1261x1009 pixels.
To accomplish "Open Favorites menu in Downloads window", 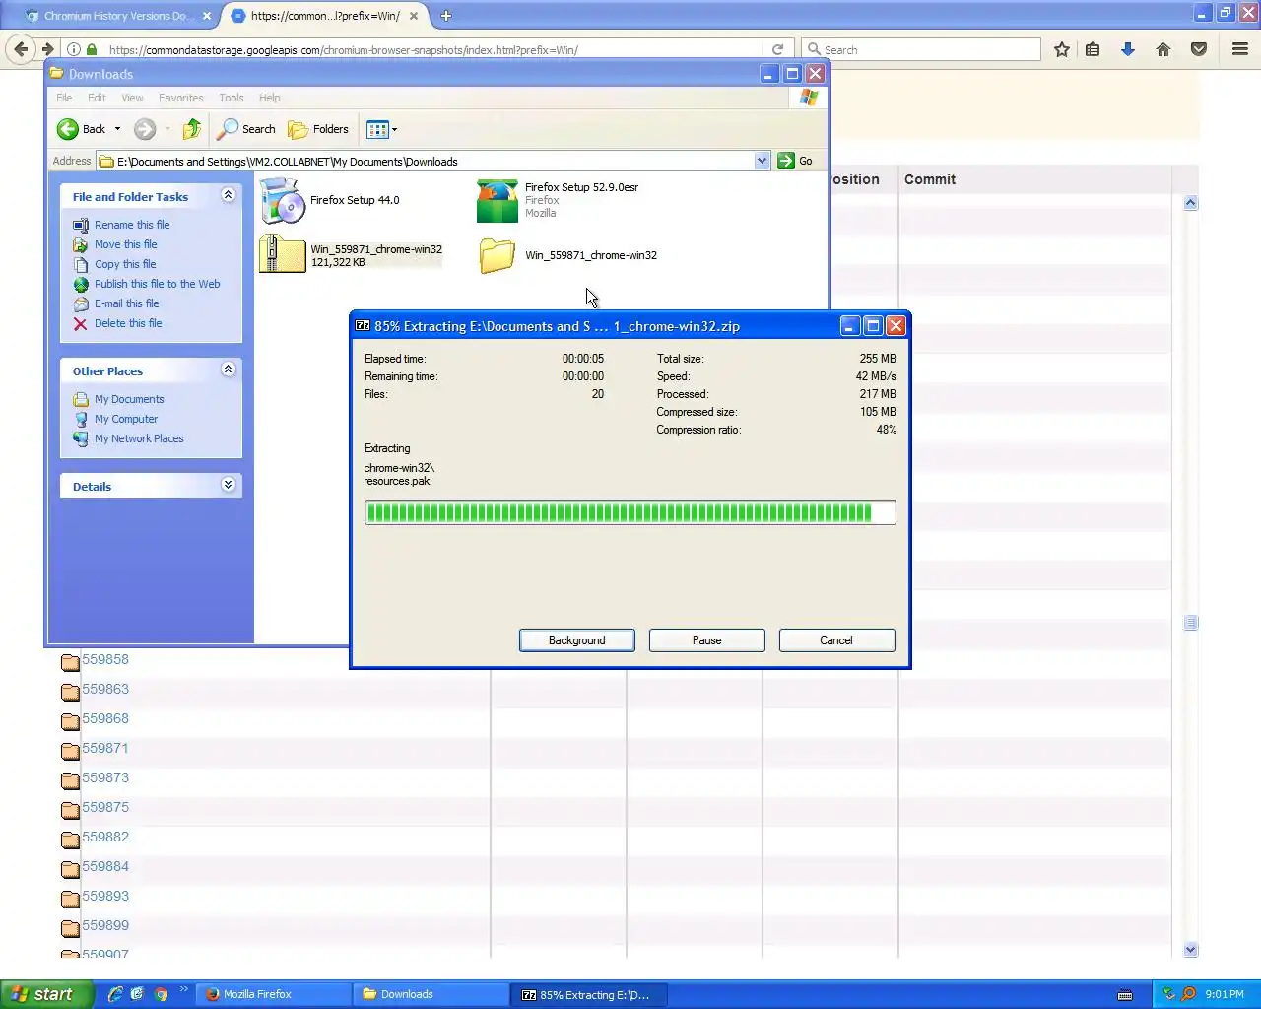I will (x=181, y=98).
